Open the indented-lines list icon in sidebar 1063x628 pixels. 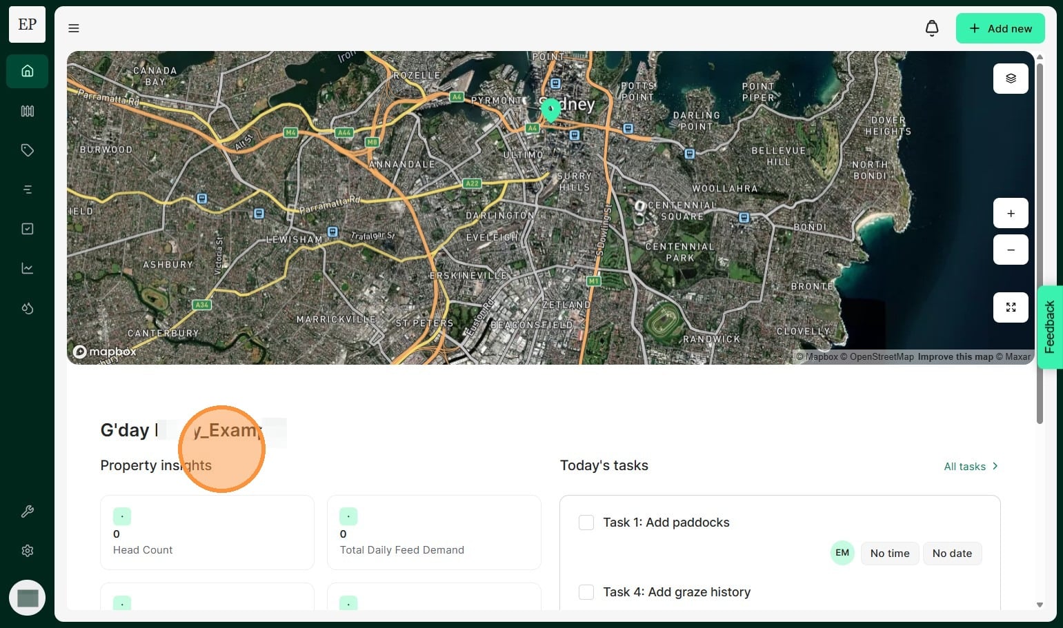[28, 190]
